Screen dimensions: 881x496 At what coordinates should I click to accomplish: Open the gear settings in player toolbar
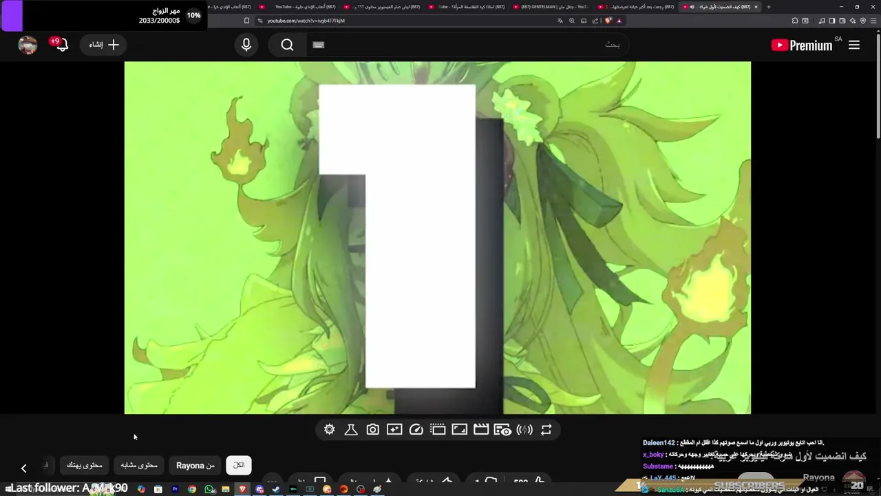[329, 430]
